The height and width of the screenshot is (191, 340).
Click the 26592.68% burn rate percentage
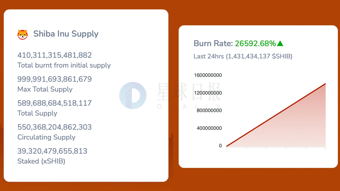255,44
